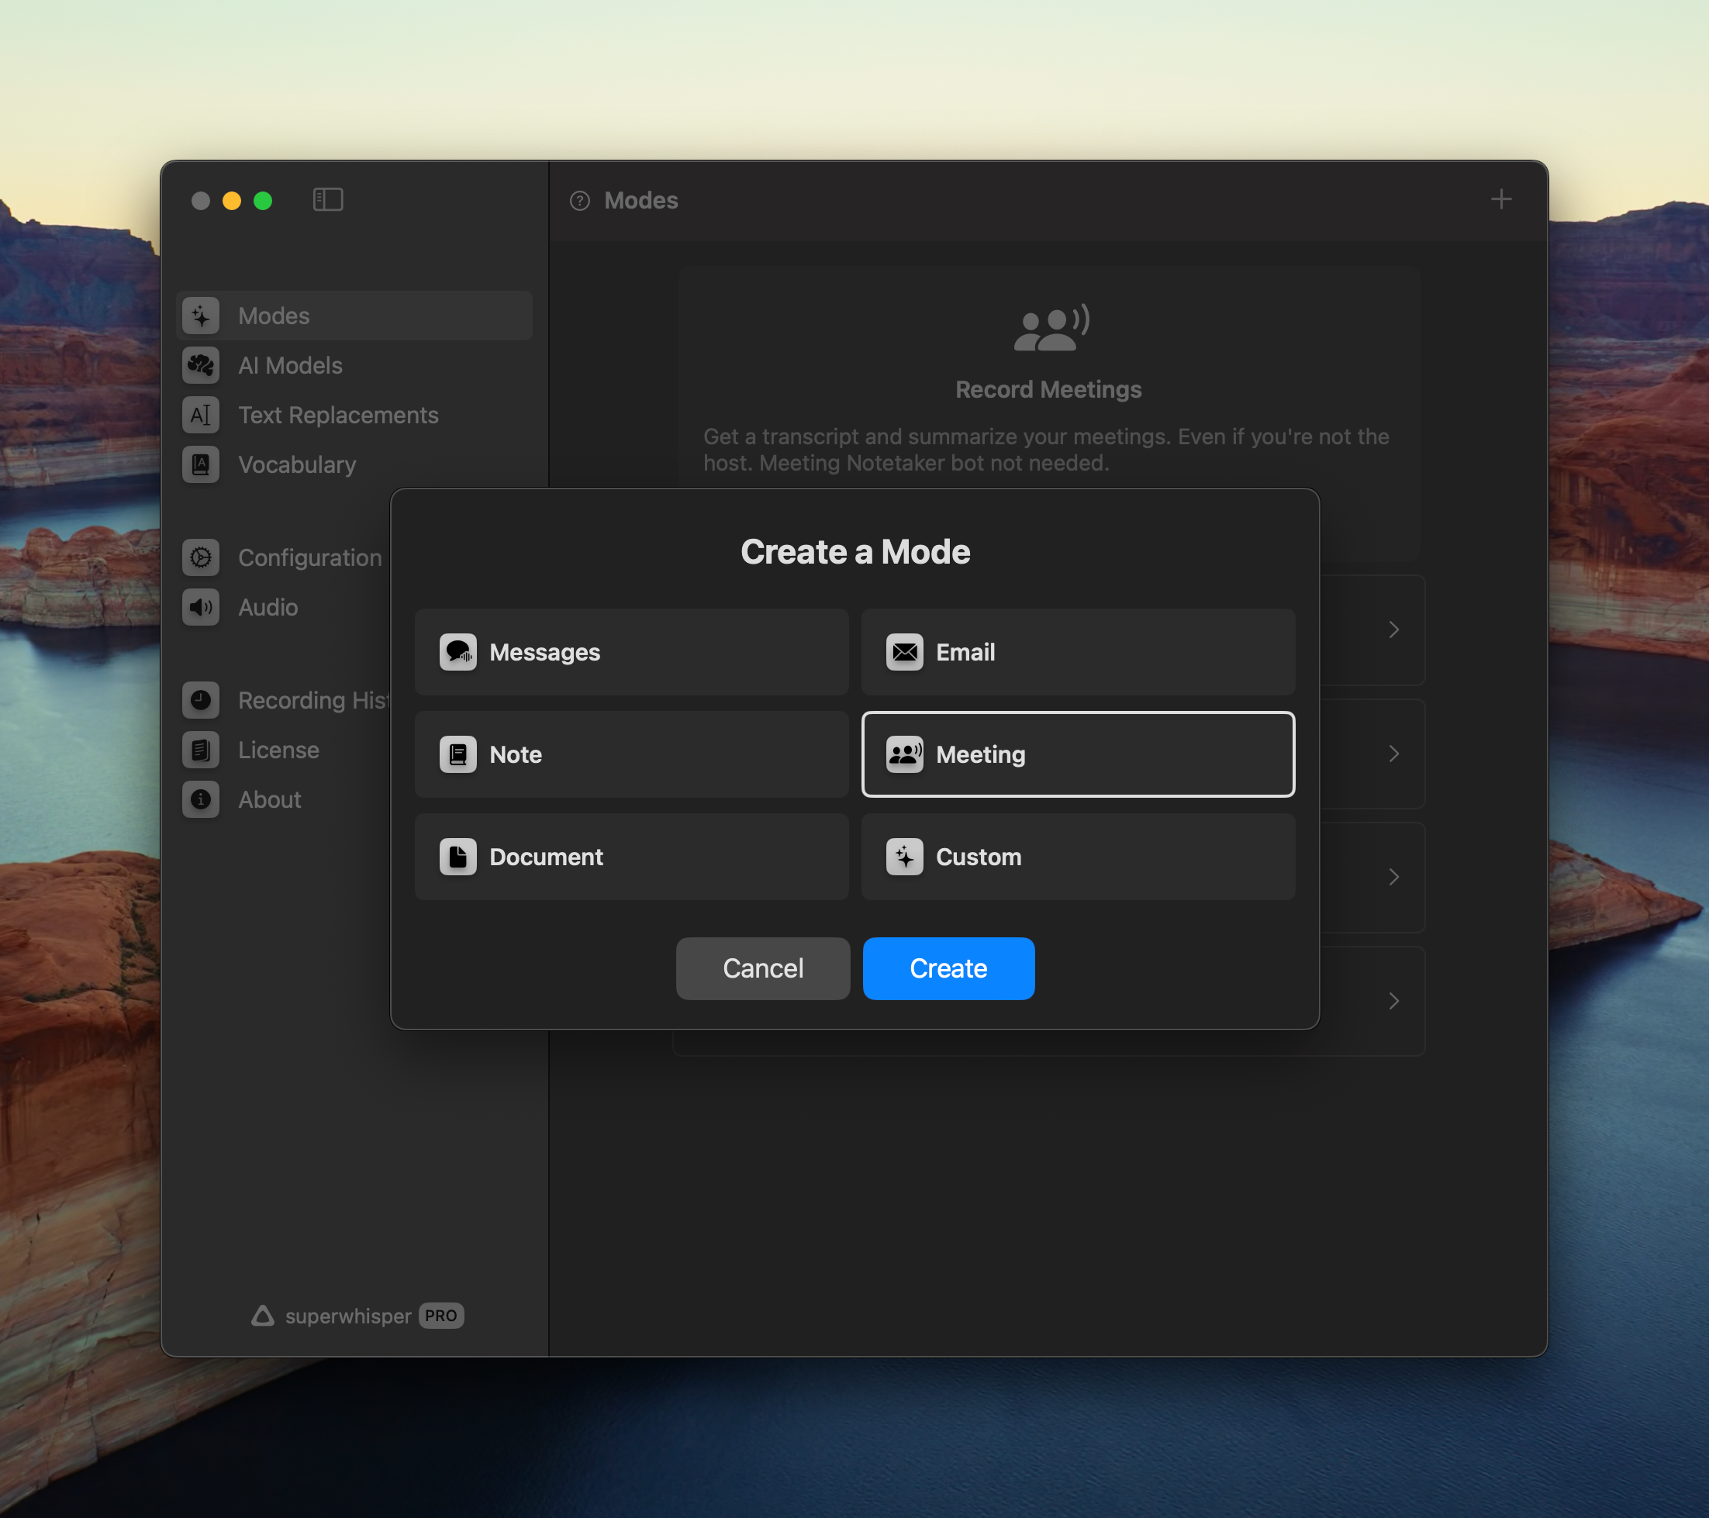Viewport: 1709px width, 1518px height.
Task: Select the Custom mode option
Action: point(1079,857)
